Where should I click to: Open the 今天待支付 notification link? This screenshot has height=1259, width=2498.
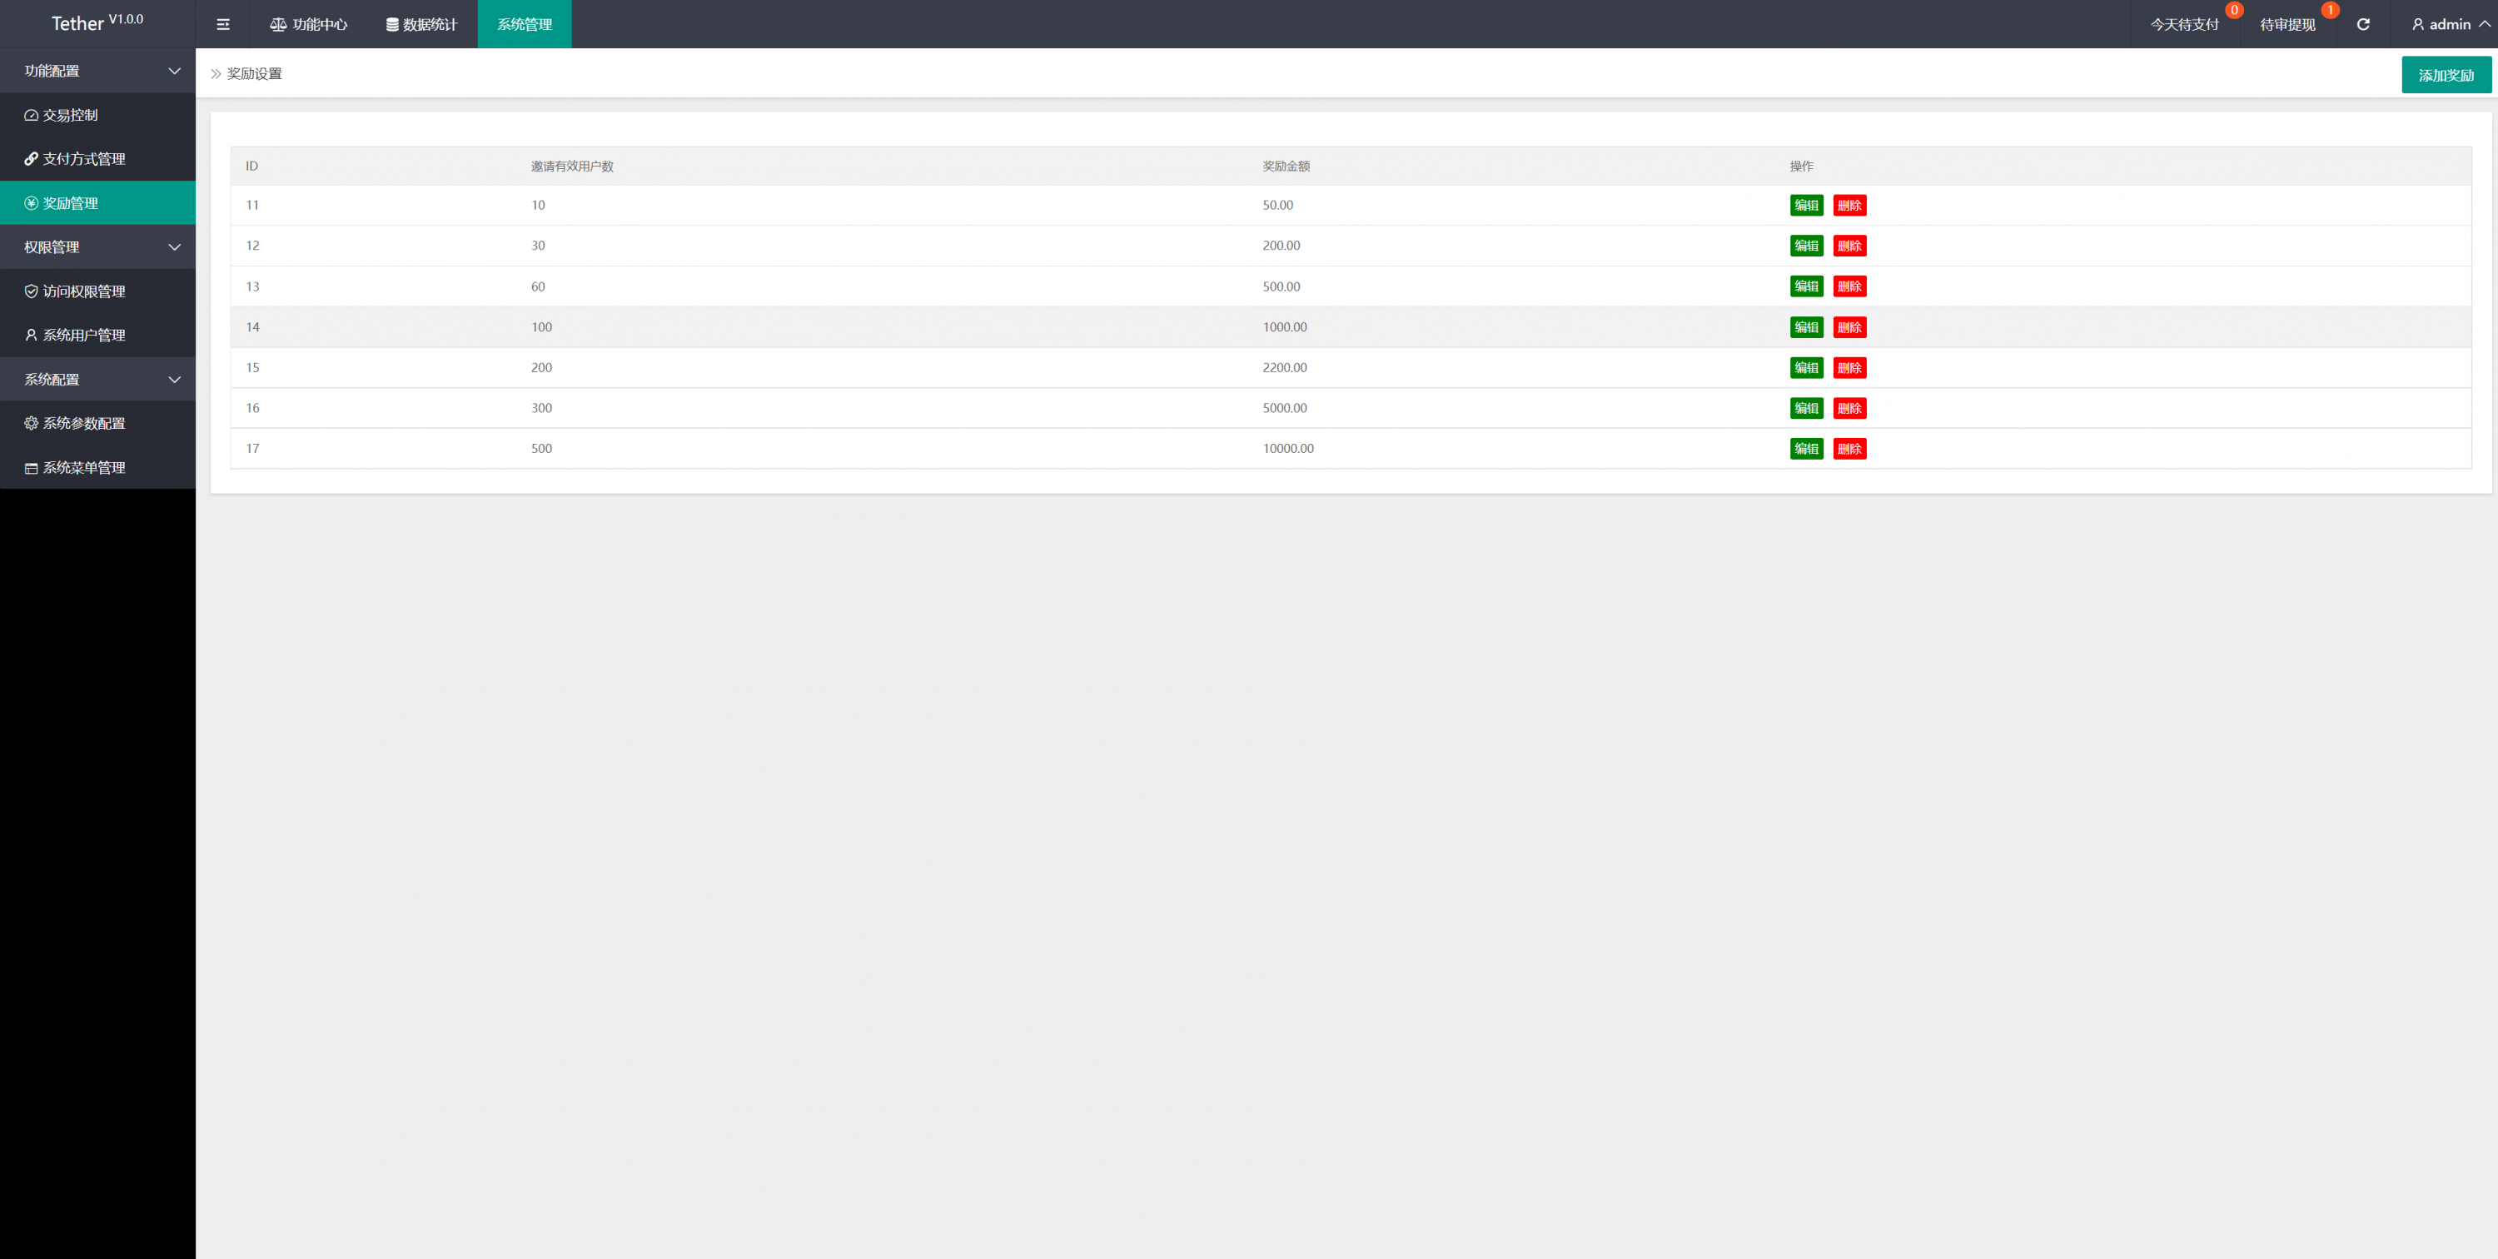(x=2184, y=24)
